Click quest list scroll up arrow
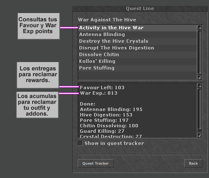Screen dimensions: 209x178 pyautogui.click(x=199, y=27)
